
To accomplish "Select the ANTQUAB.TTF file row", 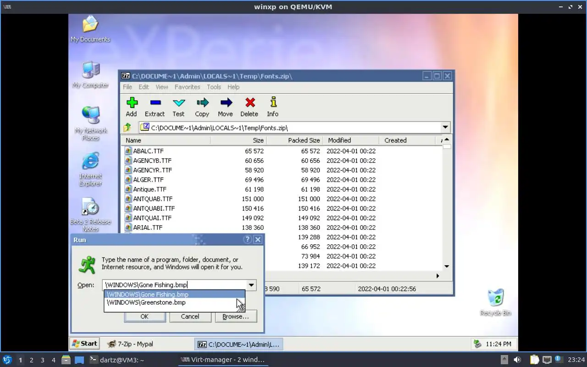I will coord(282,199).
